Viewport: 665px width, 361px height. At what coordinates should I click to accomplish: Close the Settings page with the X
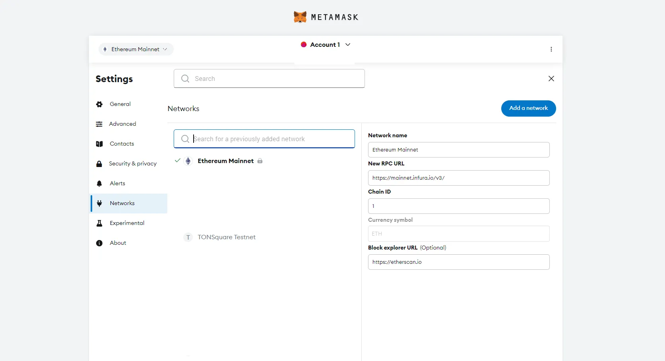(551, 79)
